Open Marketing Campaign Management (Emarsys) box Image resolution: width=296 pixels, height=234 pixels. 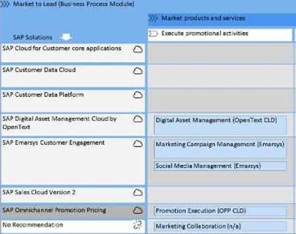(220, 149)
